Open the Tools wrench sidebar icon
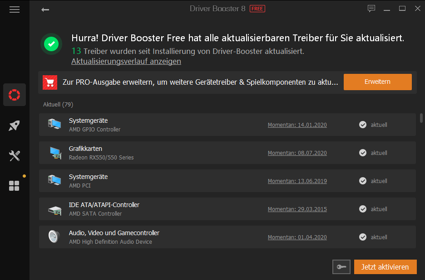 pos(15,156)
